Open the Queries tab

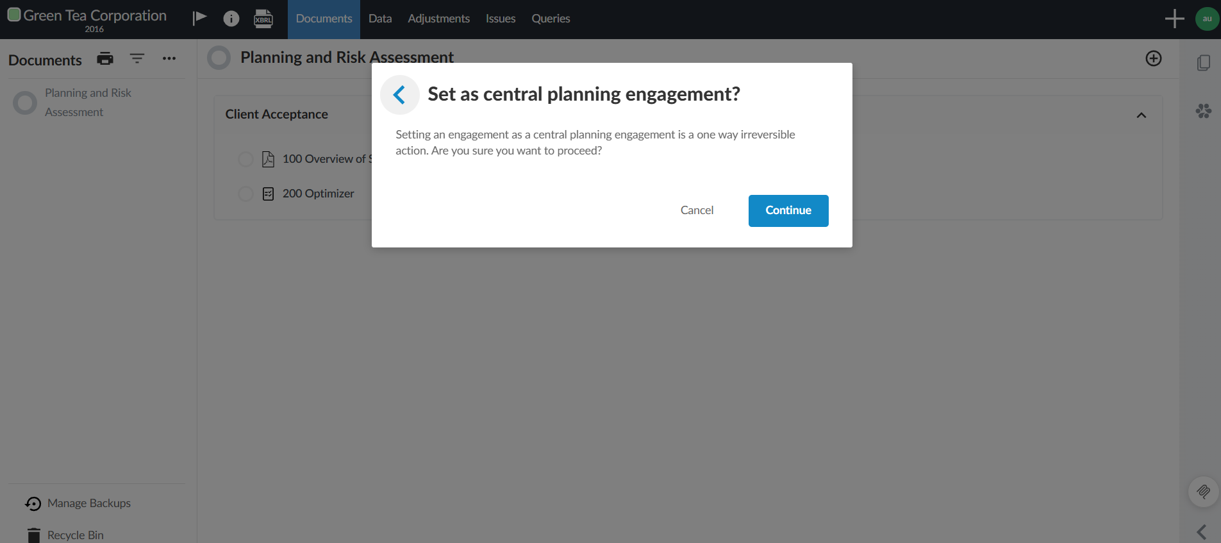(x=551, y=18)
